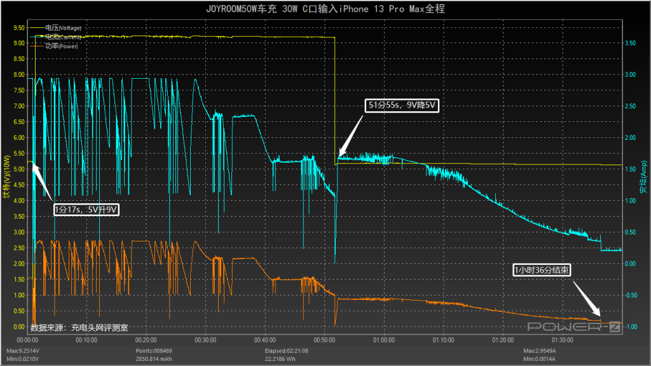Click the Min:0.0210V status value
The height and width of the screenshot is (366, 651).
[22, 359]
